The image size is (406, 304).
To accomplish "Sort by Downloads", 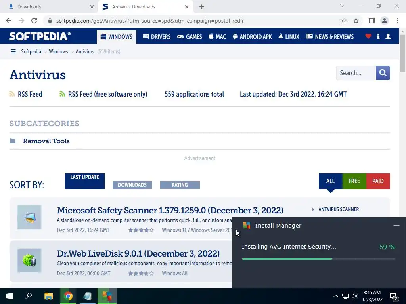I will pos(132,185).
